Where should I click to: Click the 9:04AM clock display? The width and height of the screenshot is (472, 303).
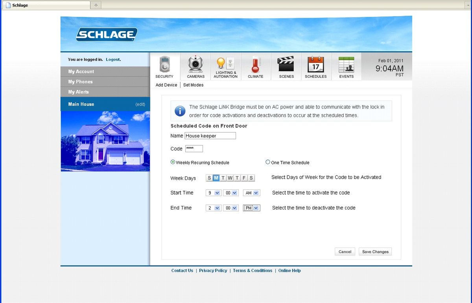click(389, 68)
